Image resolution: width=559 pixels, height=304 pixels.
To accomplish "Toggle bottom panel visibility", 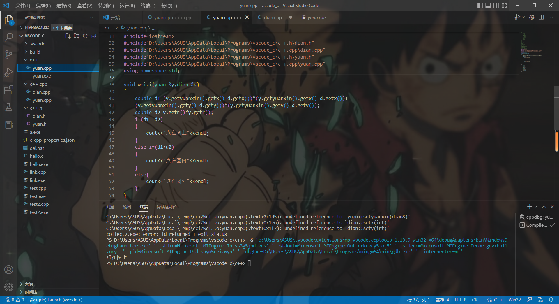I will point(488,6).
